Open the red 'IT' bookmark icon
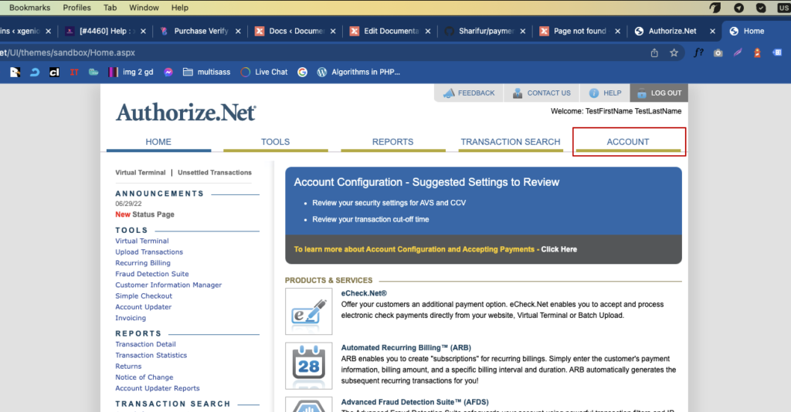Screen dimensions: 791x412 74,72
